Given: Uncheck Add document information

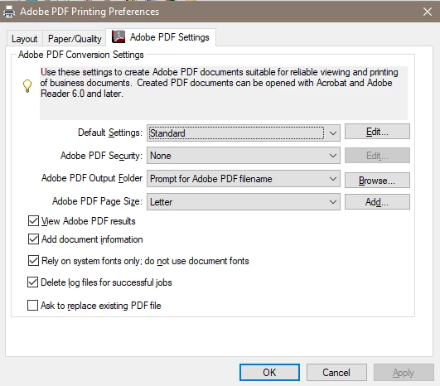Looking at the screenshot, I should tap(33, 239).
